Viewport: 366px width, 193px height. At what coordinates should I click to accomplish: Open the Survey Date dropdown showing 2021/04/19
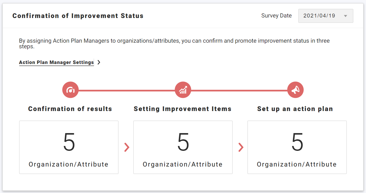coord(325,16)
